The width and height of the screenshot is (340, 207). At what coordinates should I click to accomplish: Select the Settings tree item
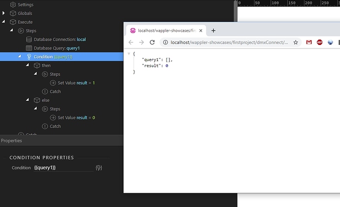click(x=26, y=4)
